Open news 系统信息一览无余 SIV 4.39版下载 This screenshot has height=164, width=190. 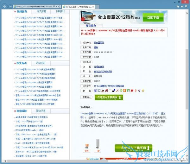coord(31,156)
